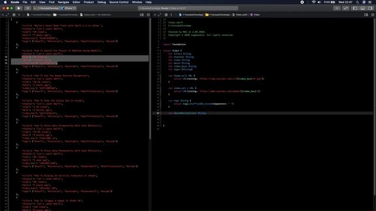
Task: Close the left videos.json editor pane
Action: tap(2, 15)
